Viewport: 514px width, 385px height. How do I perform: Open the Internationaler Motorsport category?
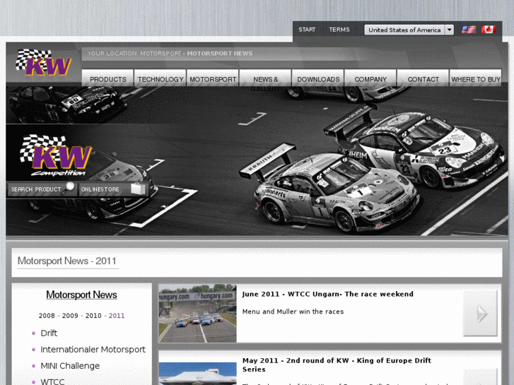click(x=93, y=349)
